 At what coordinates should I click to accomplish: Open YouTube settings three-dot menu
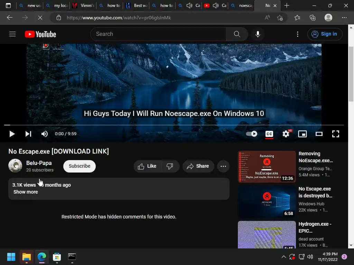click(x=298, y=34)
